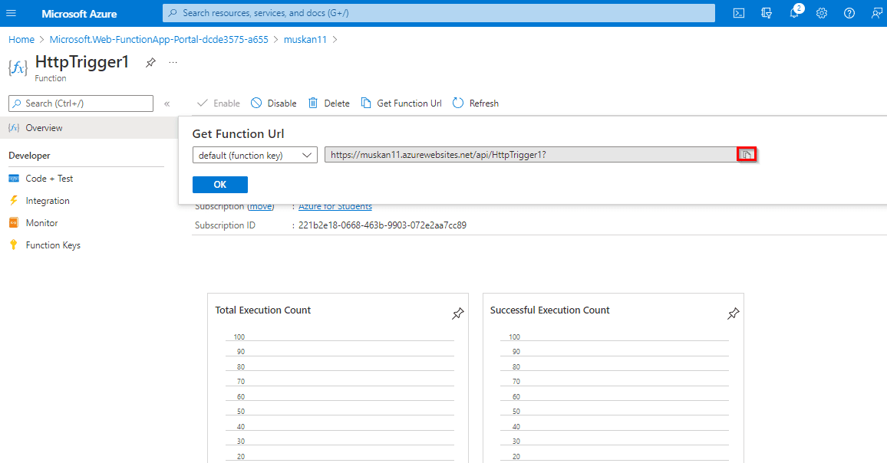Viewport: 887px width, 463px height.
Task: Pin the Successful Execution Count chart
Action: pos(733,314)
